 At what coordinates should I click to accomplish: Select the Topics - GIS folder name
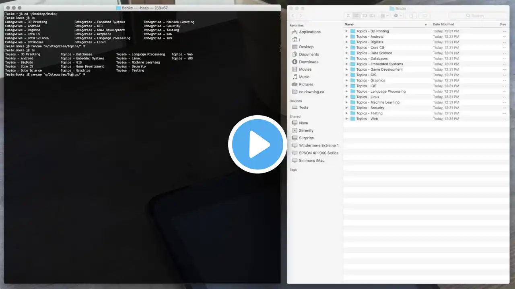click(x=366, y=75)
